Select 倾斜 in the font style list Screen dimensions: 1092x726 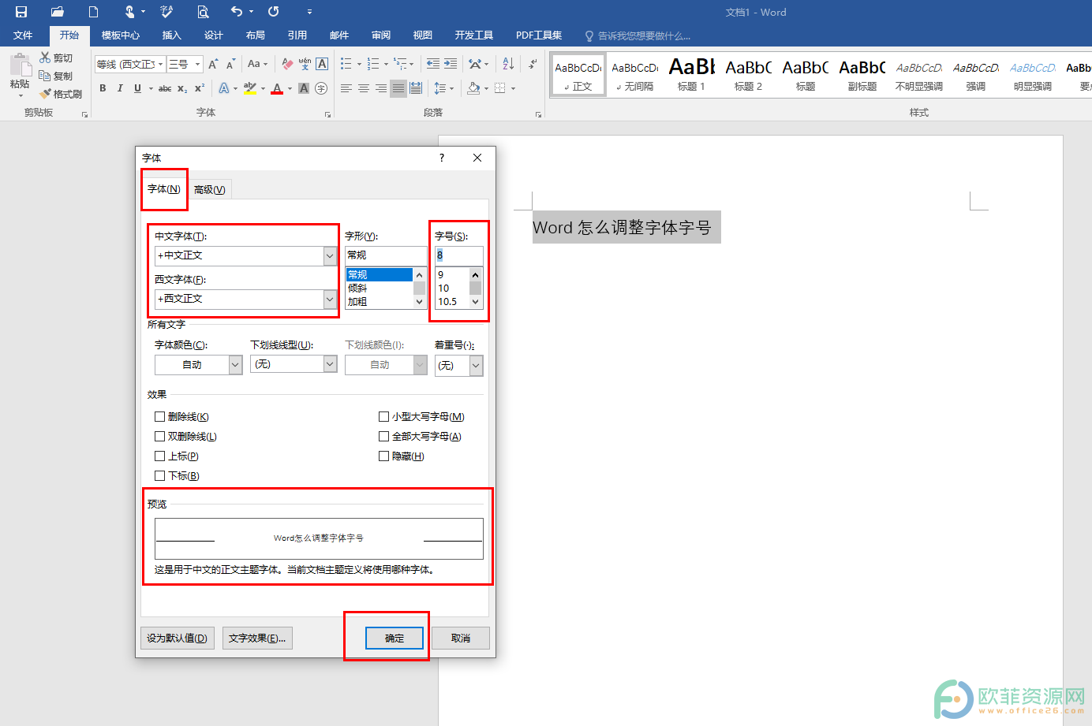click(380, 289)
